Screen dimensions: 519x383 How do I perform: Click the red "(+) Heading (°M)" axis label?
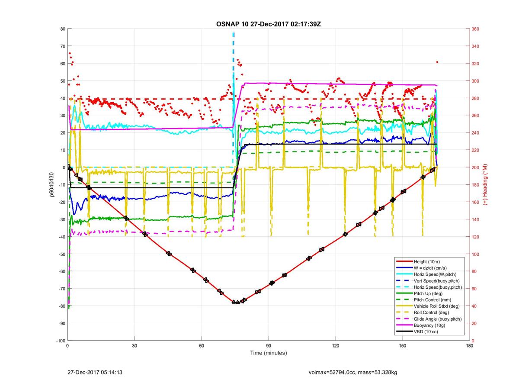click(485, 185)
